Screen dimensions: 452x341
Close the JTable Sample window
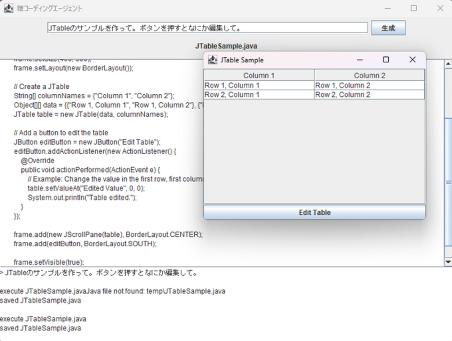pos(412,60)
